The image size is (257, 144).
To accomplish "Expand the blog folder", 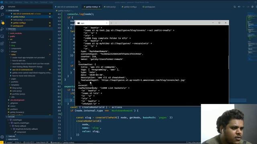I will pyautogui.click(x=13, y=46).
